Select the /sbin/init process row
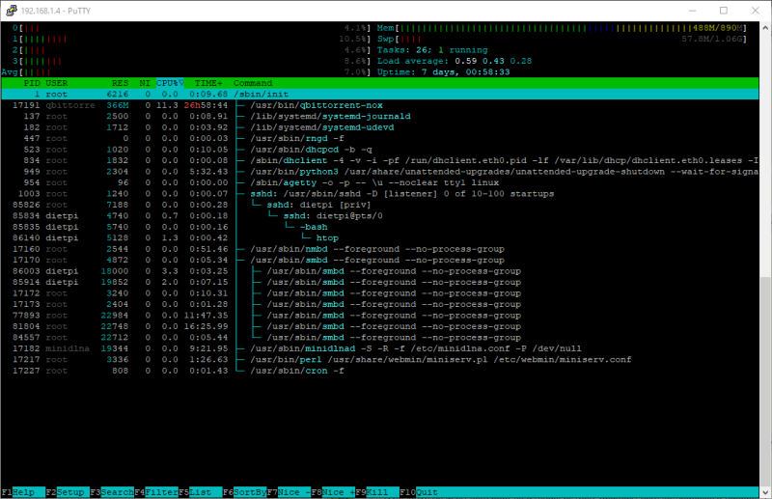Screen dimensions: 772x499 click(379, 94)
